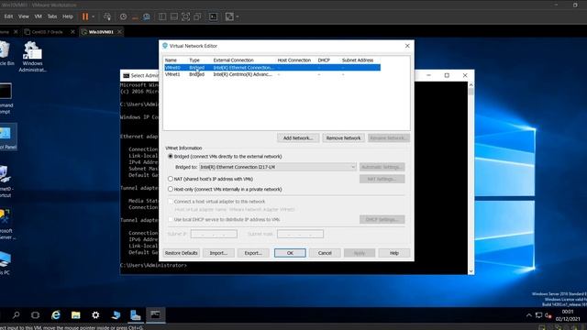Click the Export button

tap(253, 253)
